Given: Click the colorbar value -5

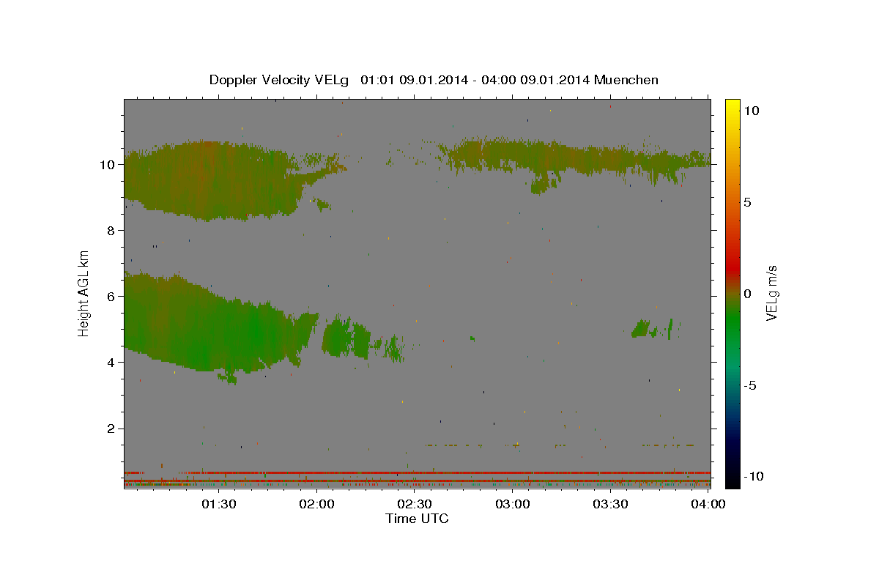Looking at the screenshot, I should point(750,385).
